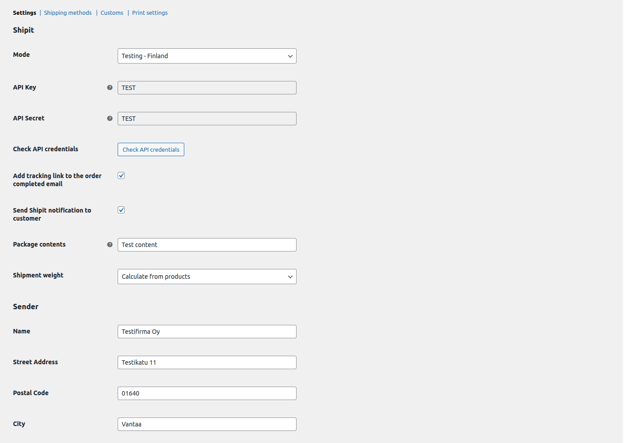Click the sender Name field
624x443 pixels.
click(x=207, y=332)
